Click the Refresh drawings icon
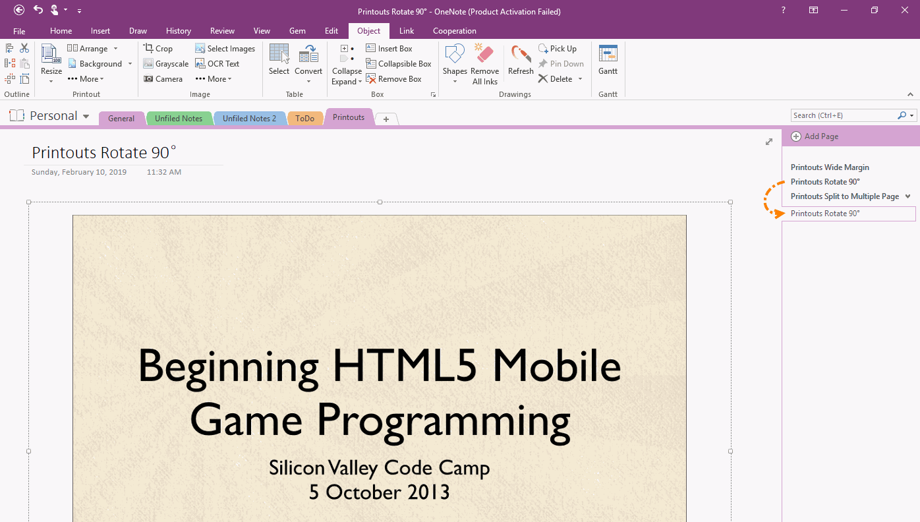Screen dimensions: 920x522 (x=521, y=55)
